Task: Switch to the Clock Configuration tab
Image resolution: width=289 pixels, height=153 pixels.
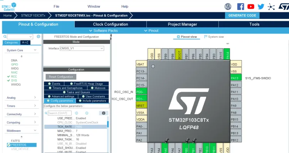Action: [x=111, y=24]
